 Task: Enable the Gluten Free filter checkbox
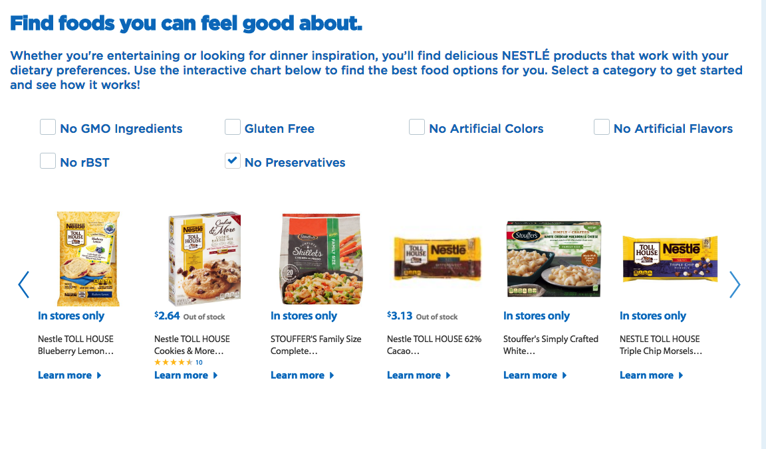[x=233, y=127]
